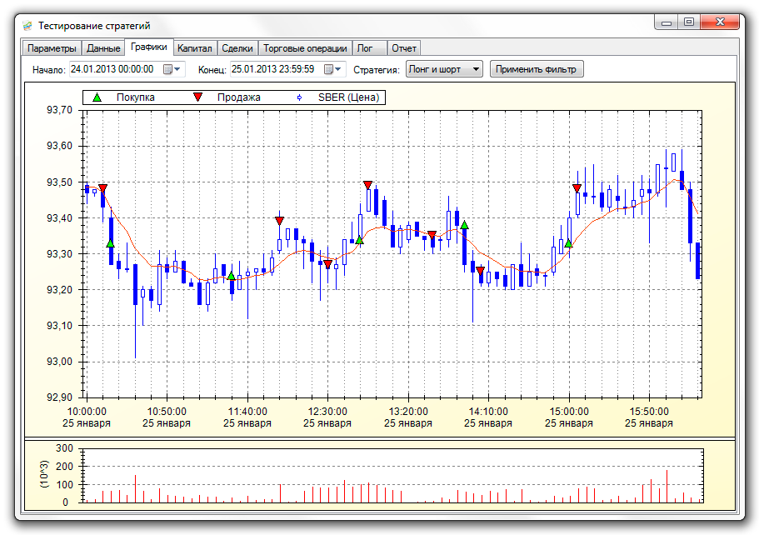Maximize the strategy testing window
759x535 pixels.
(688, 22)
